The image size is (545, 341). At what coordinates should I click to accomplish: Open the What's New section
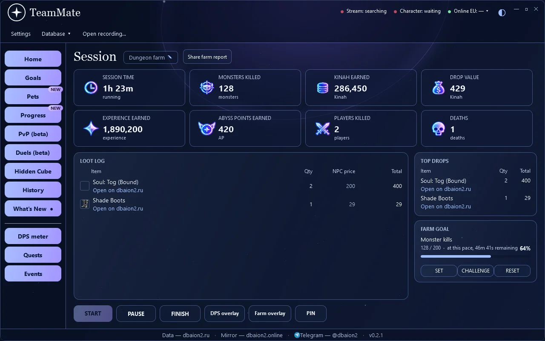[x=33, y=209]
